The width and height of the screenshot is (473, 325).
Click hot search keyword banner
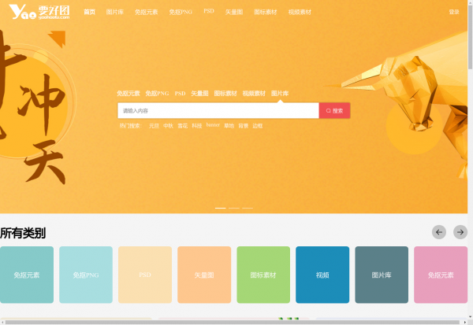pos(213,126)
